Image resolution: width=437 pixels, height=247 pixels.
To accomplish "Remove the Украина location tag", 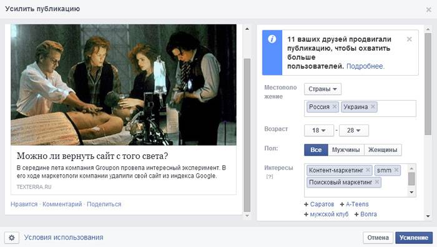I will (373, 106).
